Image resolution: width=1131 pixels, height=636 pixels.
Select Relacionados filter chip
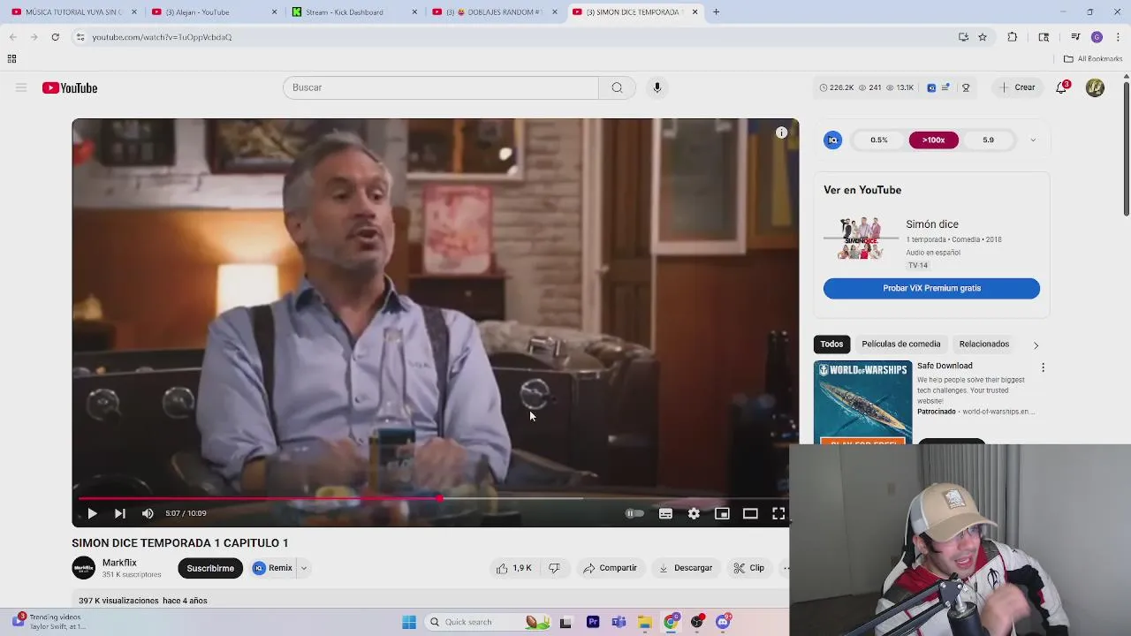983,344
